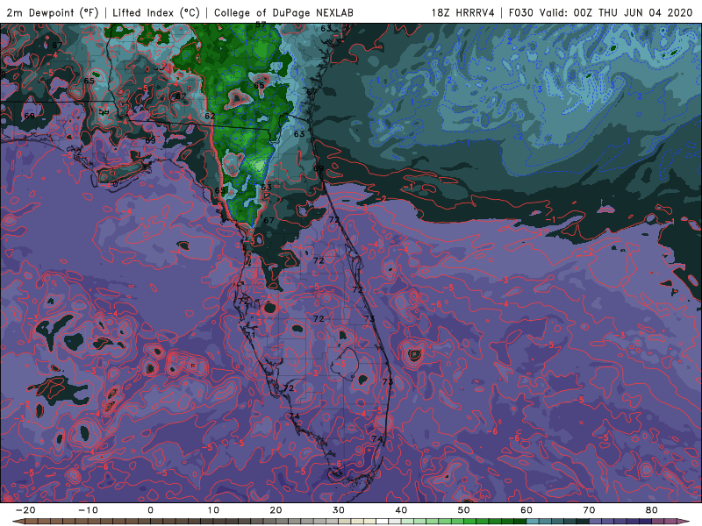The image size is (702, 526).
Task: Click the '70' colorbar scale label
Action: pos(589,510)
